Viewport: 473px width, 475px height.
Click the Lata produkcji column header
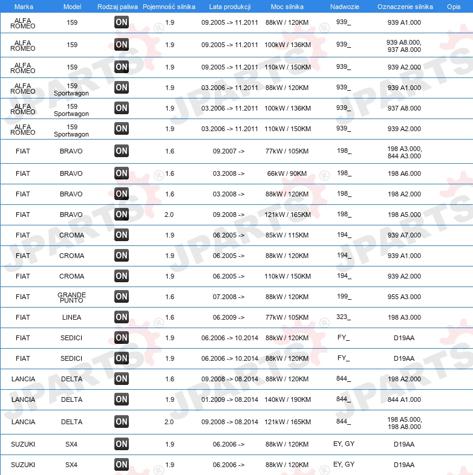pyautogui.click(x=230, y=7)
